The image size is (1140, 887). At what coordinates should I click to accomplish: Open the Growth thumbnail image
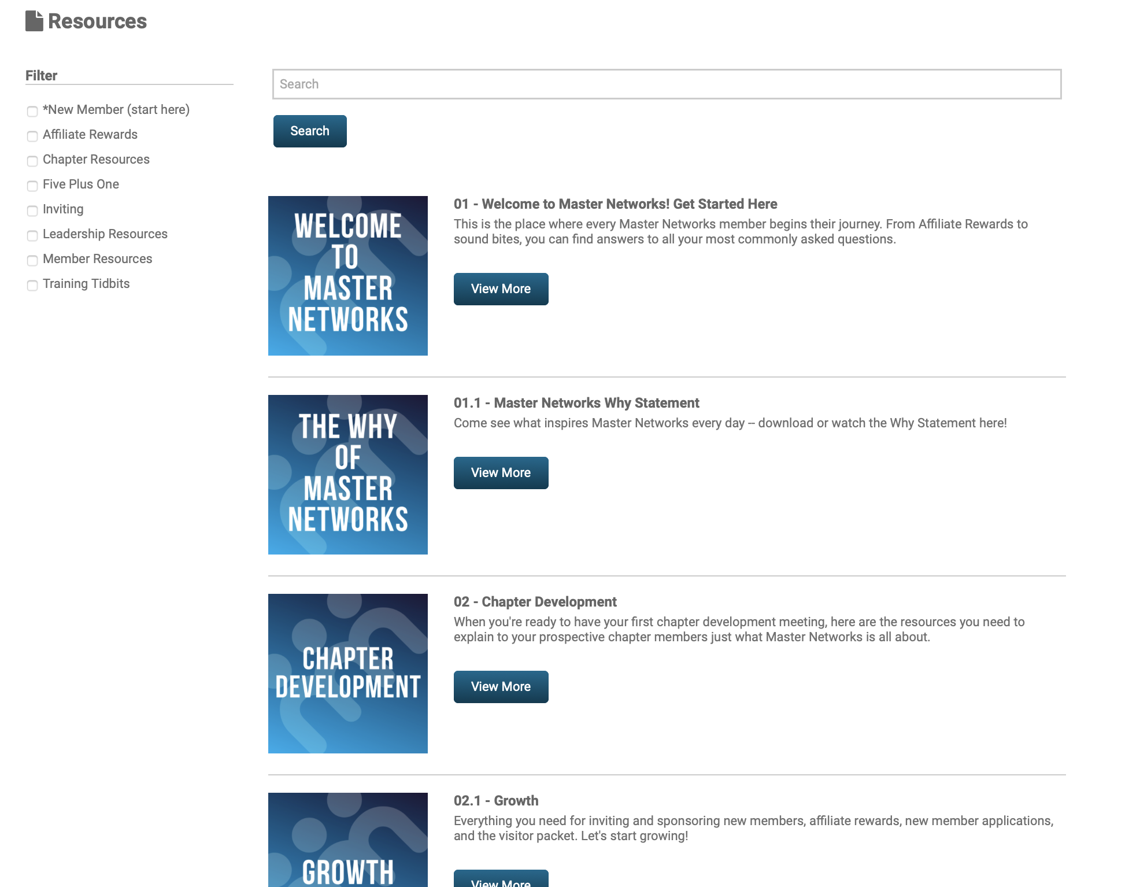click(x=347, y=840)
